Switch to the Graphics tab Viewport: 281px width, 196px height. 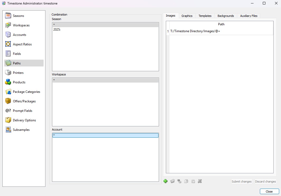187,16
